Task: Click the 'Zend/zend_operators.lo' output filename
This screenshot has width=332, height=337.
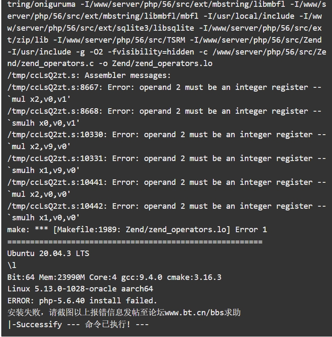Action: pyautogui.click(x=162, y=63)
